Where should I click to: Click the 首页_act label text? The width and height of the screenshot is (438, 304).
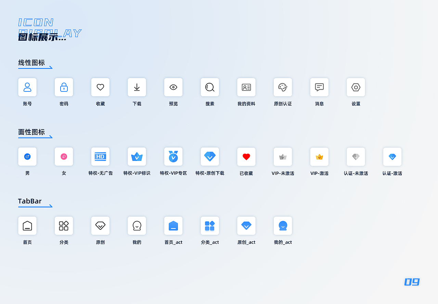pos(173,242)
